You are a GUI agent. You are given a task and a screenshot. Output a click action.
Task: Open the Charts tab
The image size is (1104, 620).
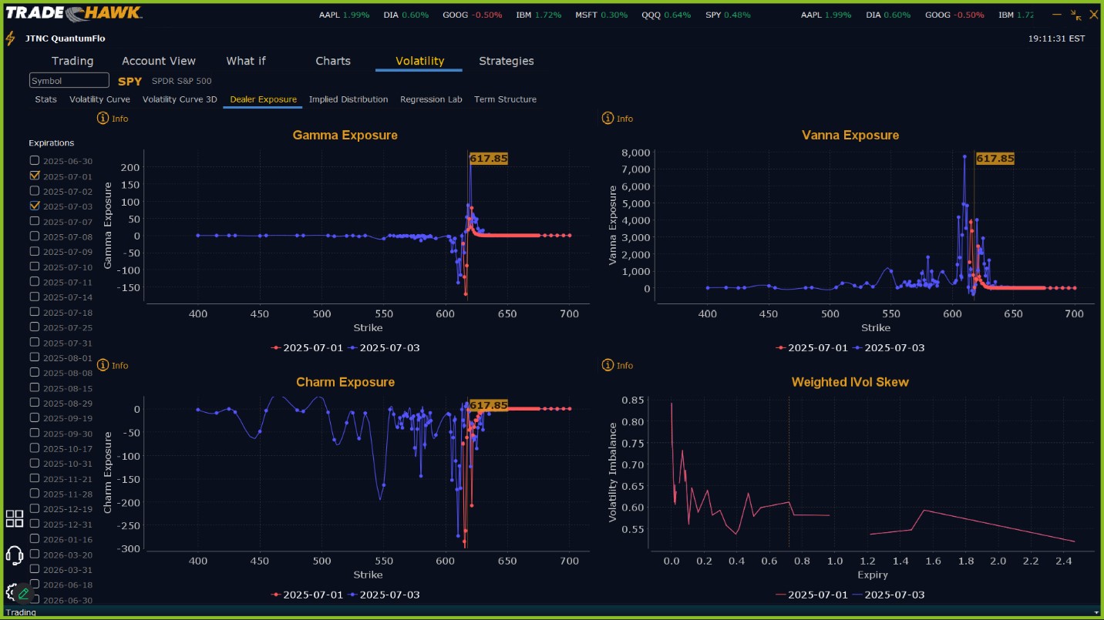(333, 61)
